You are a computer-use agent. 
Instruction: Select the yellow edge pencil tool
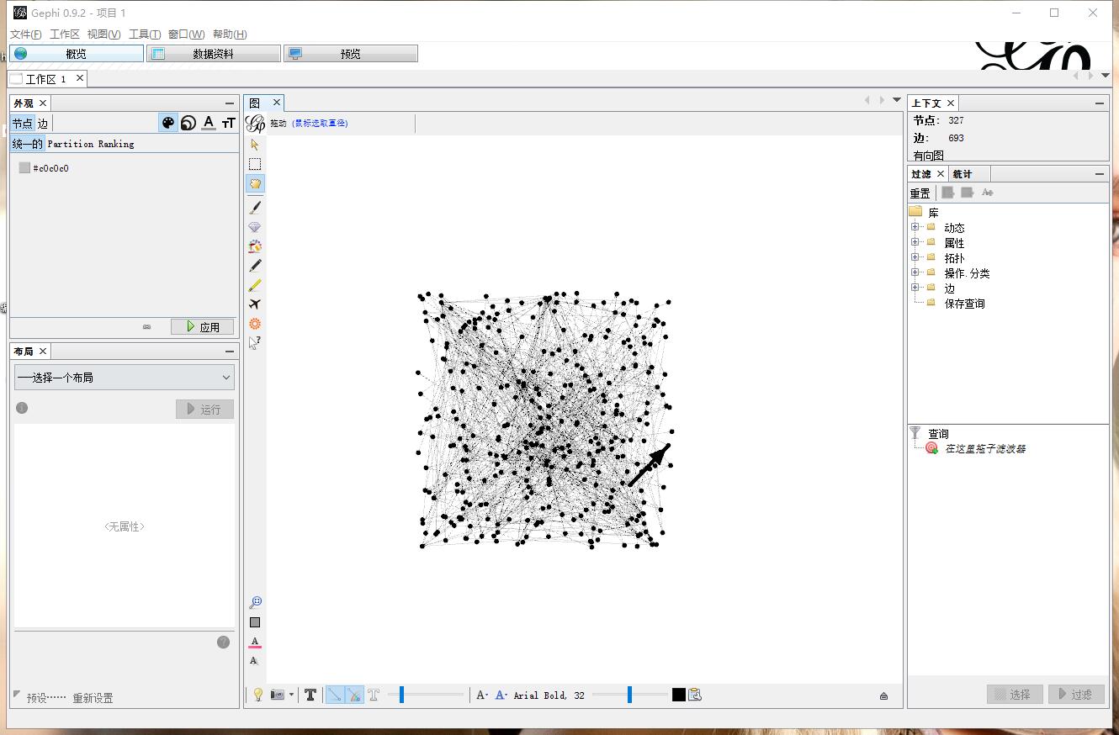[255, 285]
